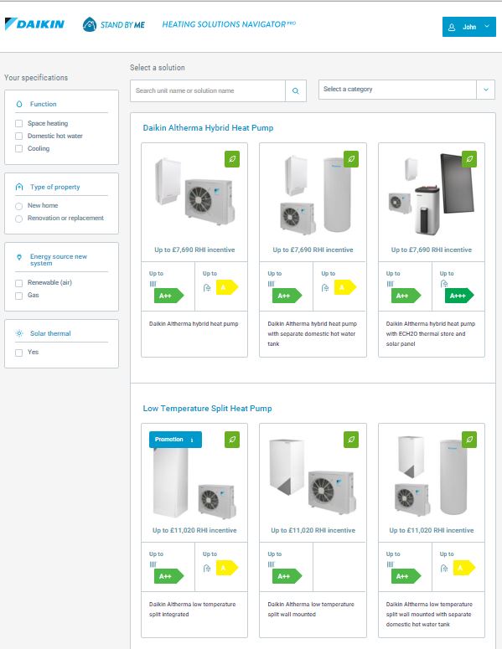Open hybrid with ECH2O and solar panel image
Screen dimensions: 502x649
coord(431,194)
